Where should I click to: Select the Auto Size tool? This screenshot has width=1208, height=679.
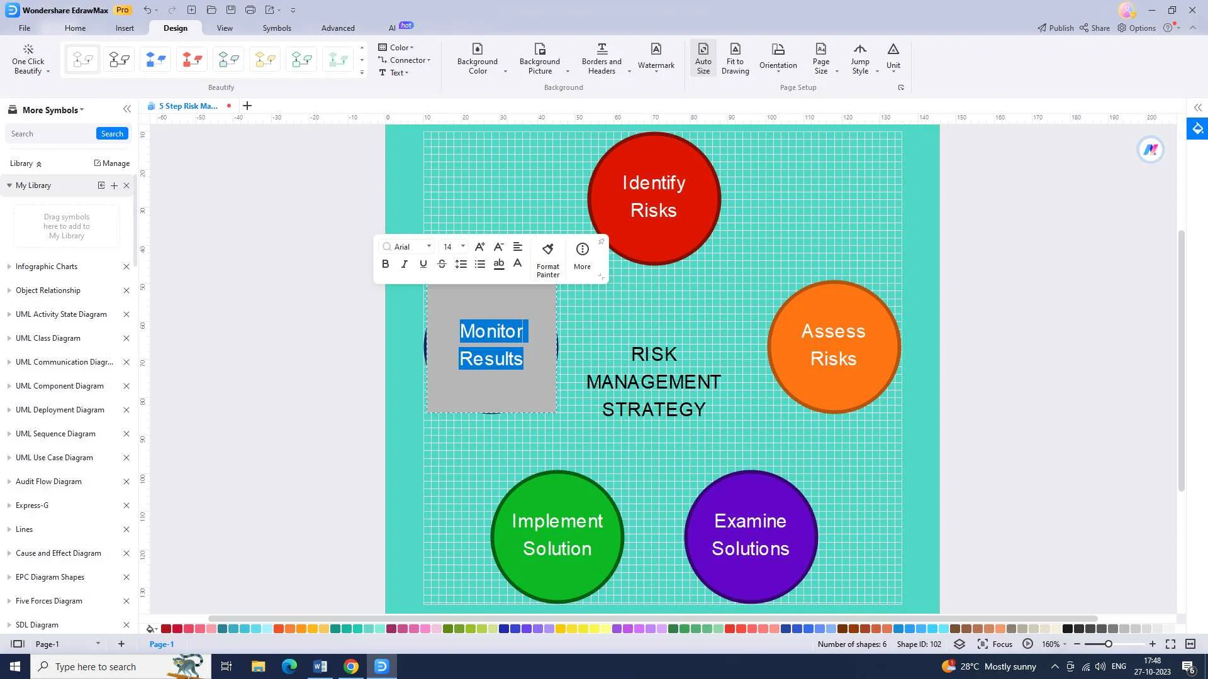(703, 59)
